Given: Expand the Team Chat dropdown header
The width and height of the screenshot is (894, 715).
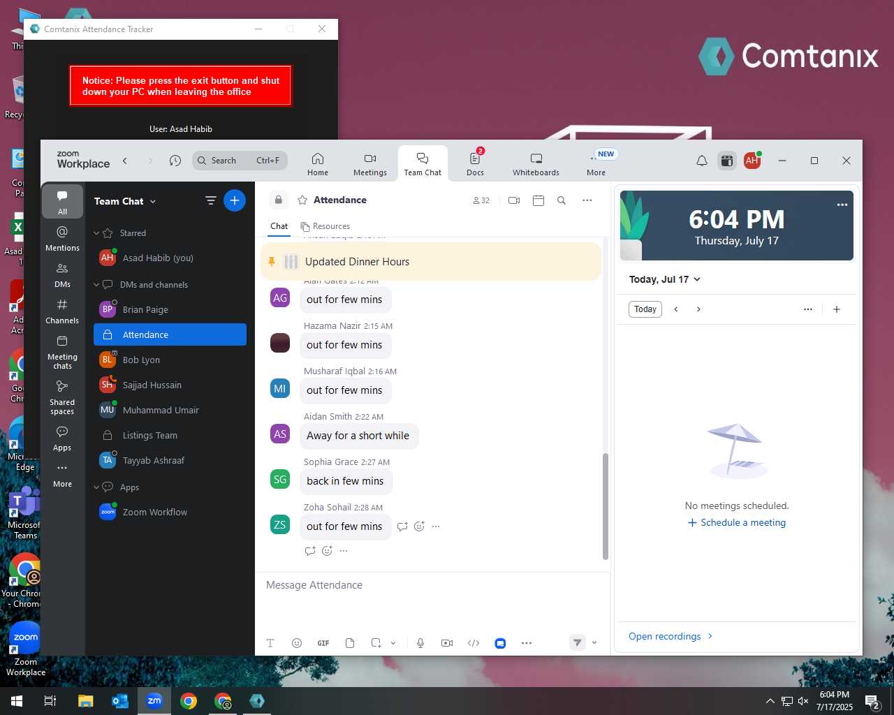Looking at the screenshot, I should pos(126,201).
